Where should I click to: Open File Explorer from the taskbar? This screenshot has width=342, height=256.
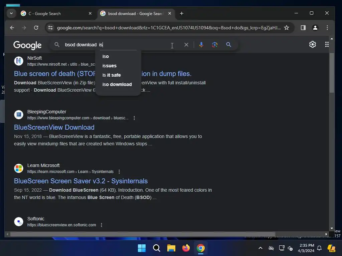(171, 248)
